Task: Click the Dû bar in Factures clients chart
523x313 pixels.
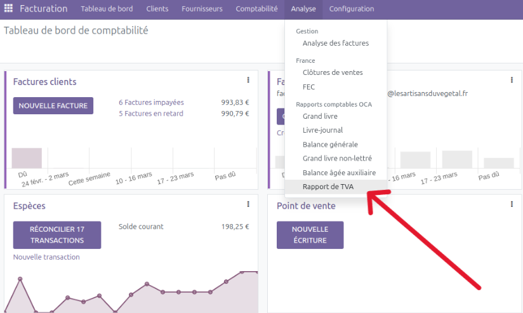Action: [x=27, y=158]
